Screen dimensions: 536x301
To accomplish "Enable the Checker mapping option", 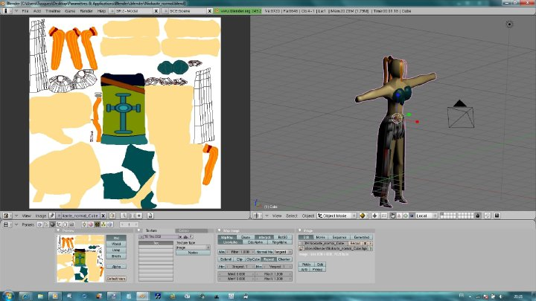I will tap(284, 259).
